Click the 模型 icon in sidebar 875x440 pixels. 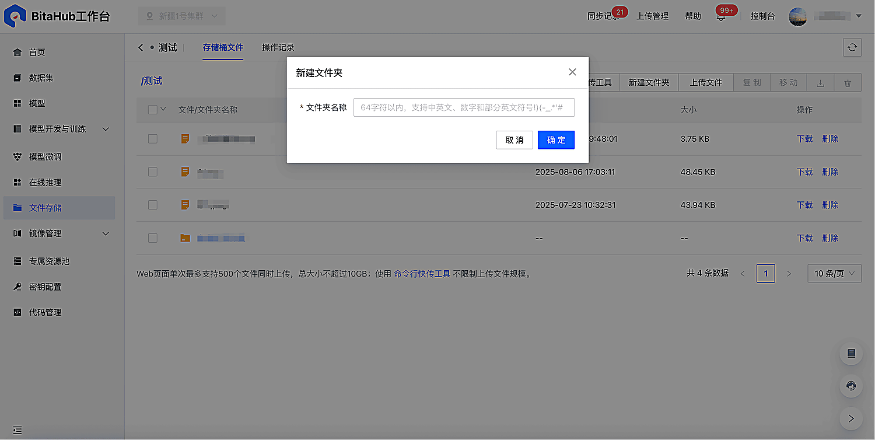[17, 103]
